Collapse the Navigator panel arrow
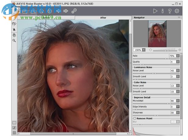Image resolution: width=188 pixels, height=140 pixels. [x=179, y=18]
